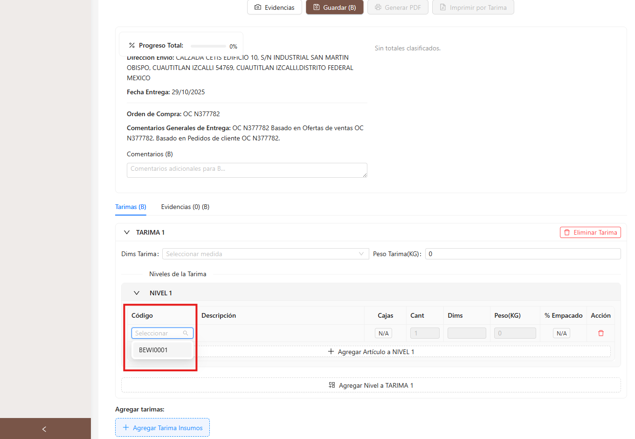Screen dimensions: 635x439
Task: Click Imprimir por Tarima button
Action: [473, 7]
